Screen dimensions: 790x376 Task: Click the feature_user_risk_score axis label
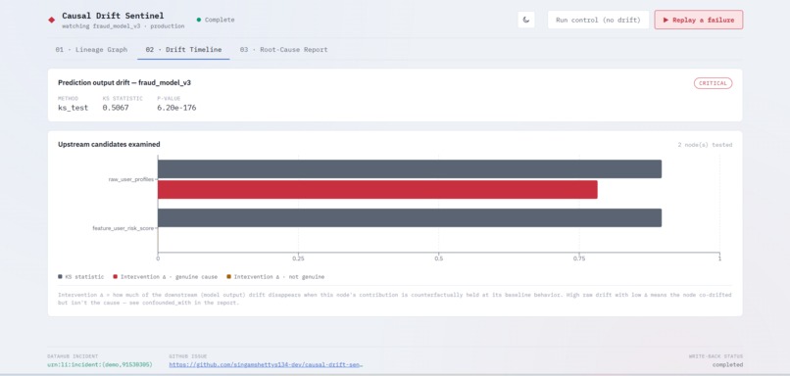123,228
